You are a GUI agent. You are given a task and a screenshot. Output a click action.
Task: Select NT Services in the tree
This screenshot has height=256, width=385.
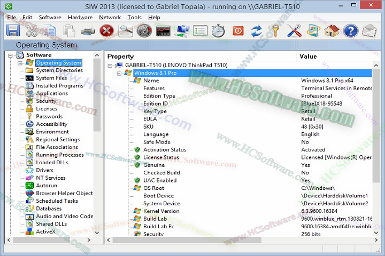point(51,178)
